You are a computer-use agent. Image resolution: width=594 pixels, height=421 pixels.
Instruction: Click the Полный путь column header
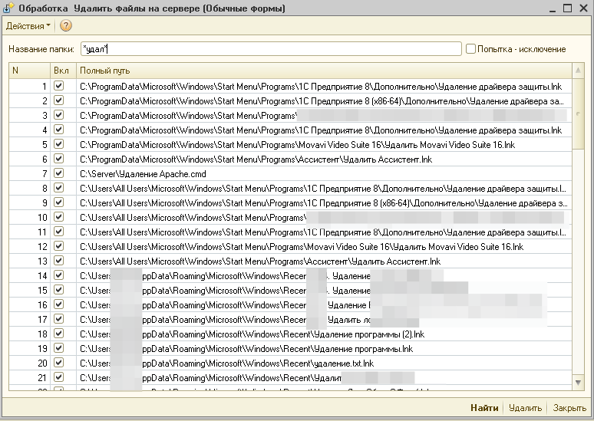325,71
